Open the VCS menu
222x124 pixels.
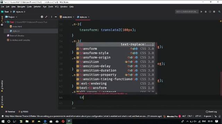(57, 7)
